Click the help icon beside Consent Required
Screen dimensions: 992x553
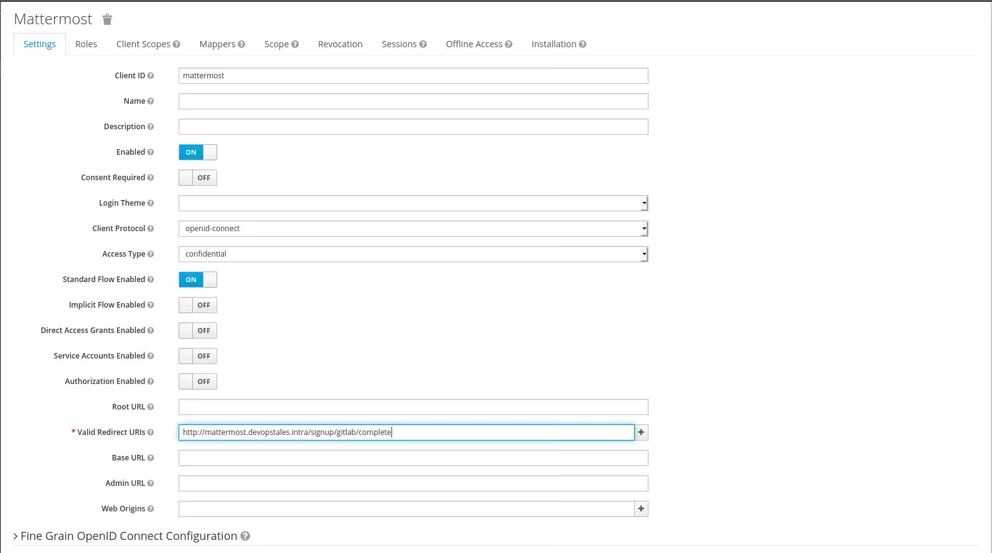[x=151, y=178]
